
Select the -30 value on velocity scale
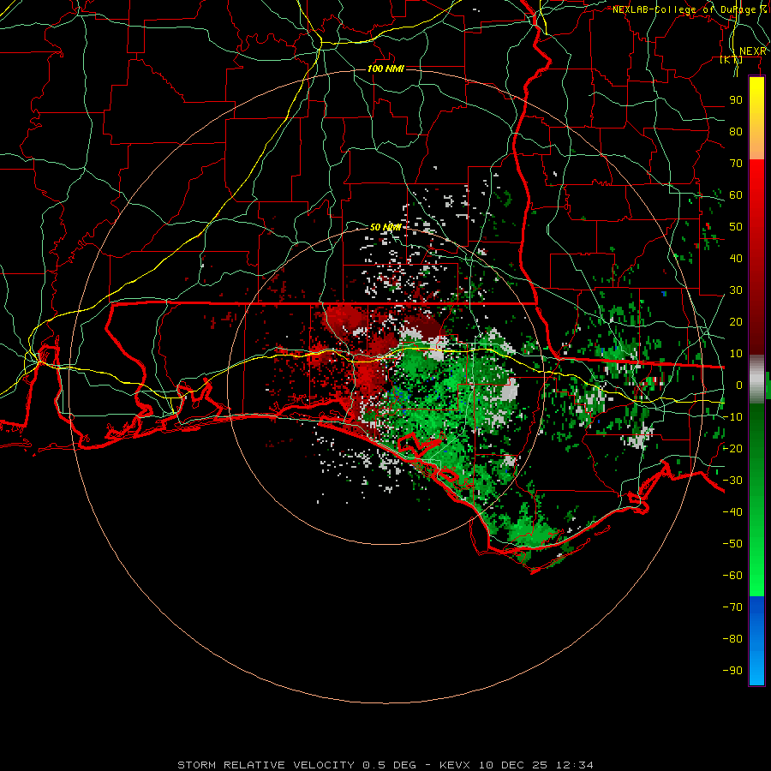732,481
